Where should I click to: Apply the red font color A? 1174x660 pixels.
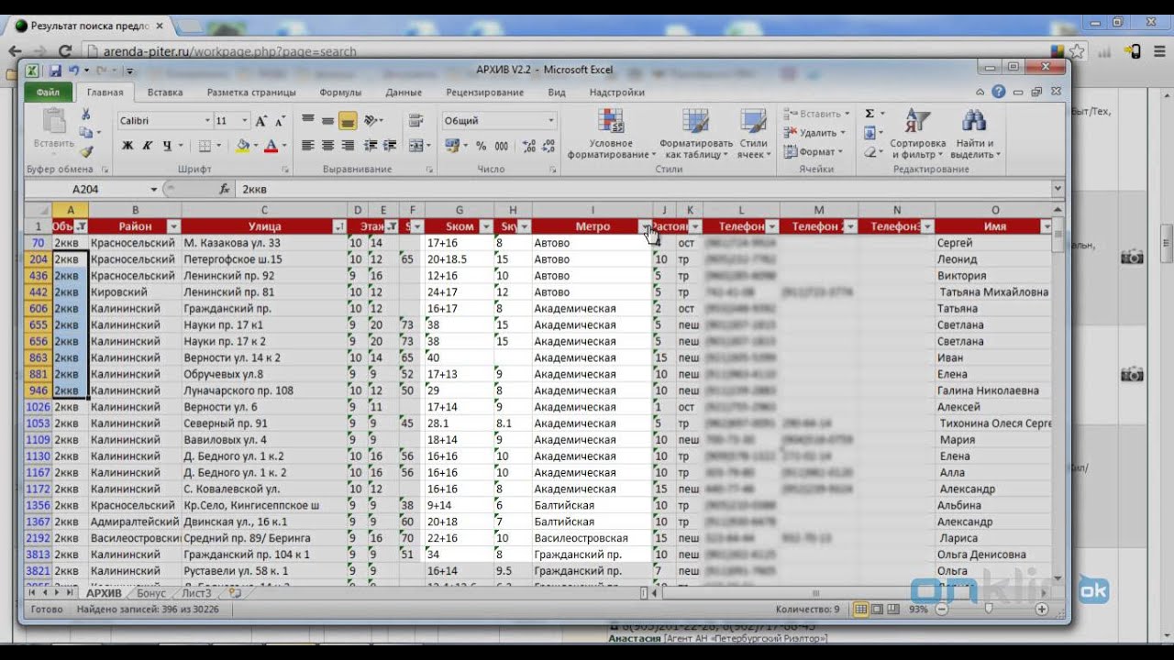pos(271,146)
